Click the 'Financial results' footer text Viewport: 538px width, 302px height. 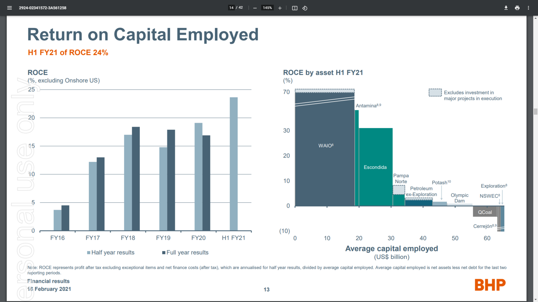[48, 281]
